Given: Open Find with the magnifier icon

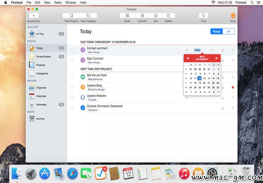Looking at the screenshot, I should (203, 16).
